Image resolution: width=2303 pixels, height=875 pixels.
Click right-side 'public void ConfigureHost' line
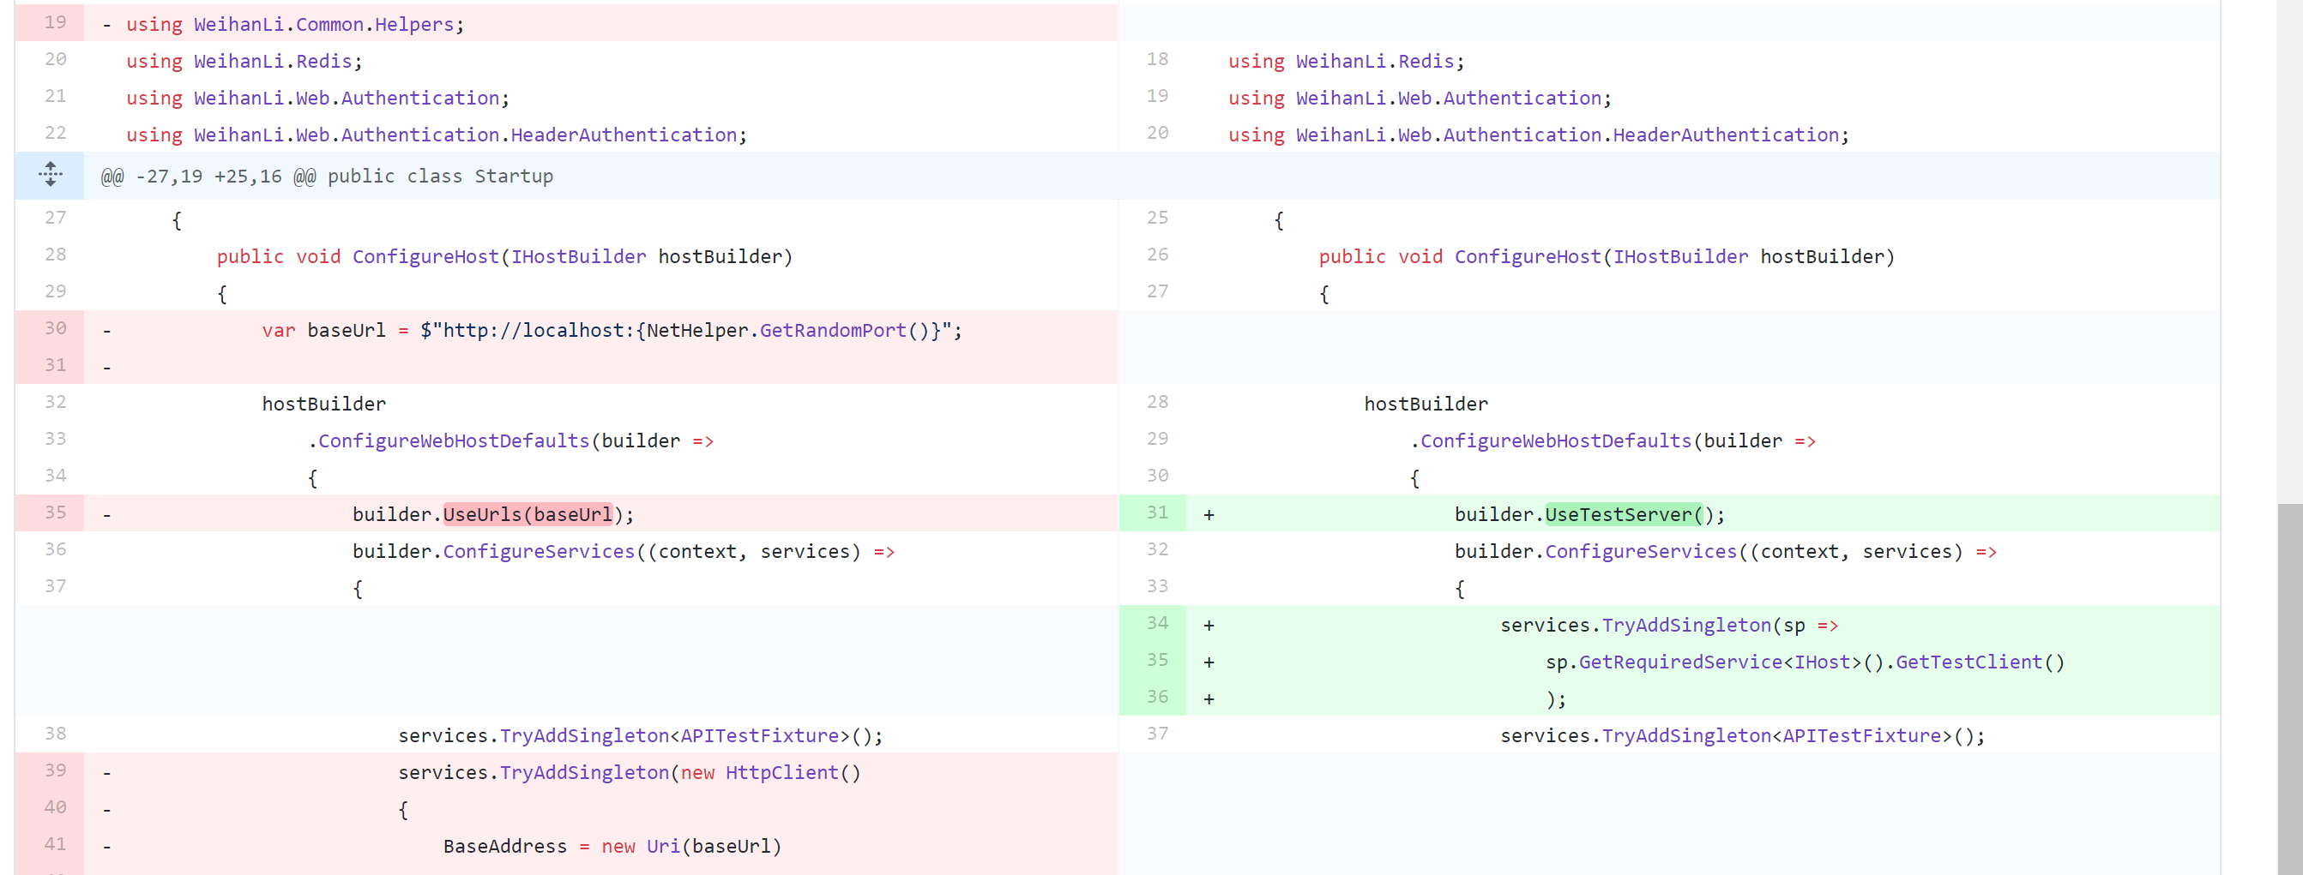pyautogui.click(x=1607, y=256)
